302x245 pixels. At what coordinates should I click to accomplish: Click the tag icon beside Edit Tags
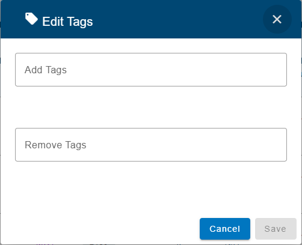coord(31,19)
